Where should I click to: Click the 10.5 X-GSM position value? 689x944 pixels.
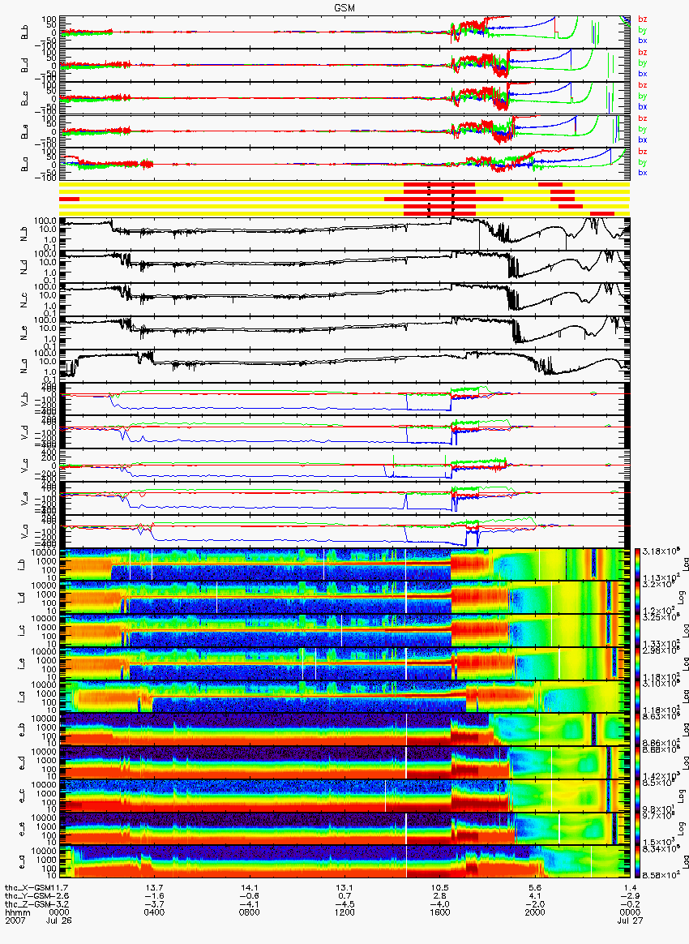[x=439, y=888]
